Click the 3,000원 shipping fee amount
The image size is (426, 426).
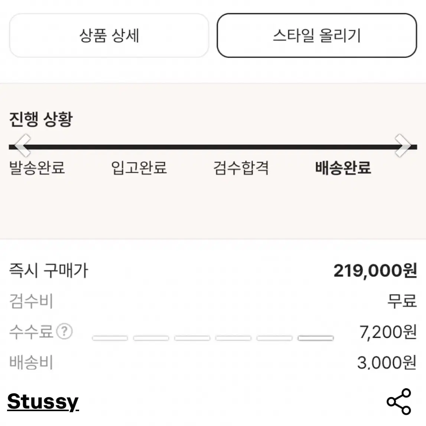pos(387,362)
